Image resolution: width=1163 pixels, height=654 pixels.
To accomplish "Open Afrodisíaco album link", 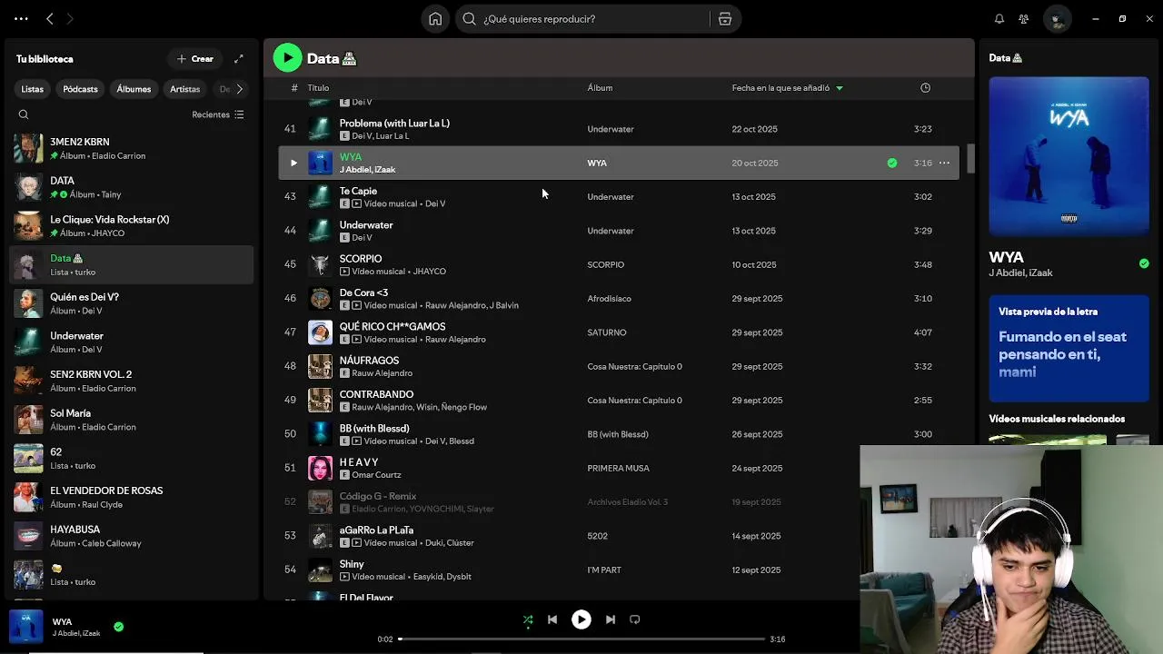I will 609,299.
